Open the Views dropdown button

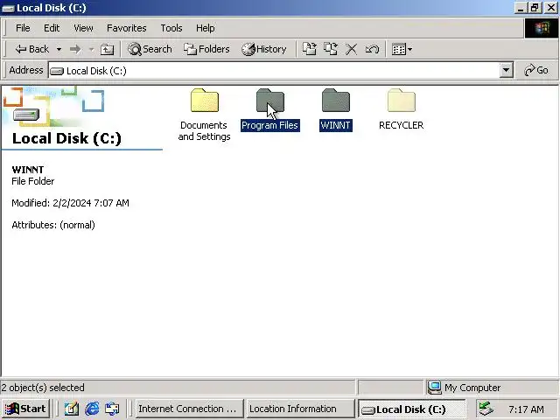402,49
